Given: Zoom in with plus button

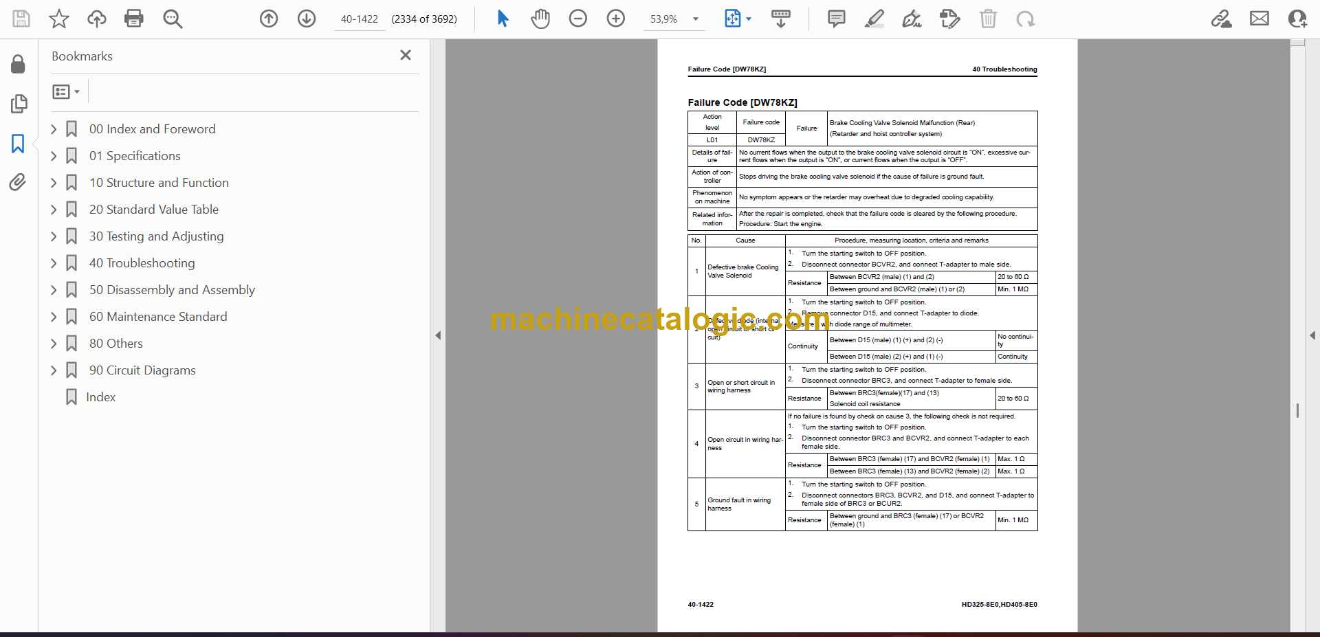Looking at the screenshot, I should pos(616,19).
